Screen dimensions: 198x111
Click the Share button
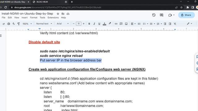click(x=186, y=15)
